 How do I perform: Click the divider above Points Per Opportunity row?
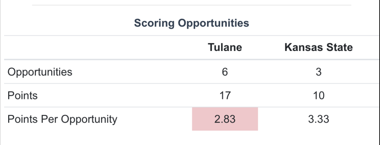pyautogui.click(x=191, y=107)
